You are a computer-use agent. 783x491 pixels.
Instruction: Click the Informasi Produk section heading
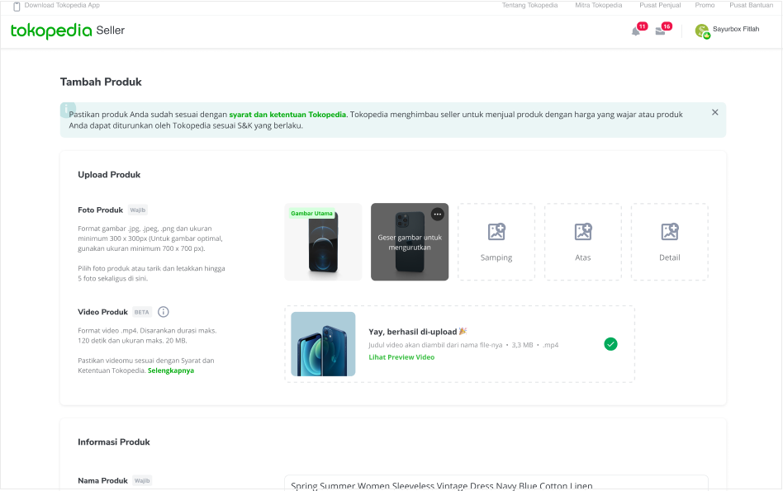114,442
